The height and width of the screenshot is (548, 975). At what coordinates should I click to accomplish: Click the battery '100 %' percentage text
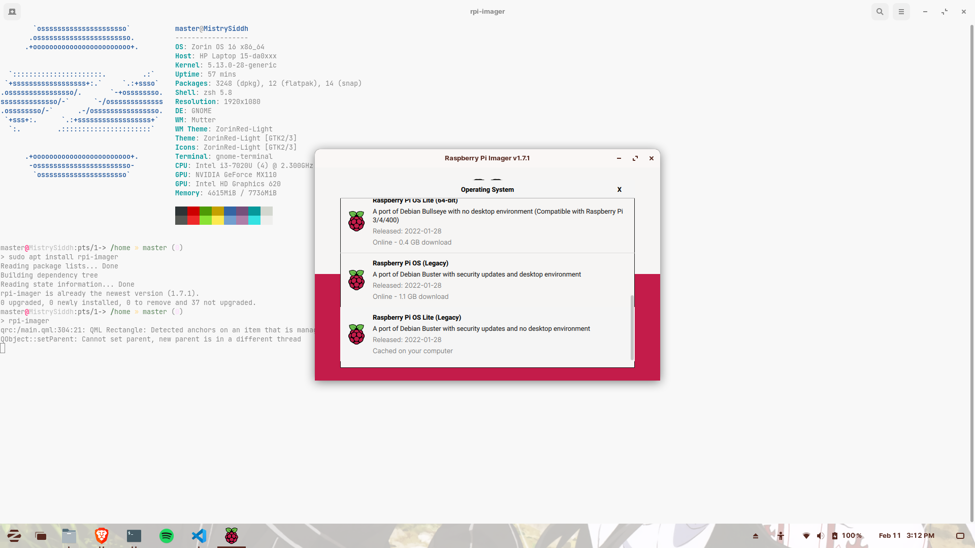852,536
